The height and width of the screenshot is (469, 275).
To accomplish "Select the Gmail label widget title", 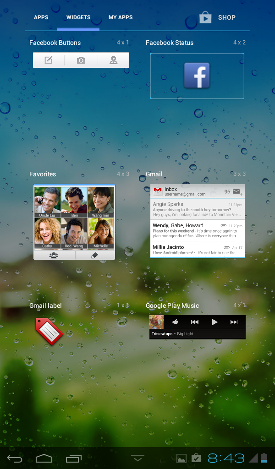I will point(45,305).
